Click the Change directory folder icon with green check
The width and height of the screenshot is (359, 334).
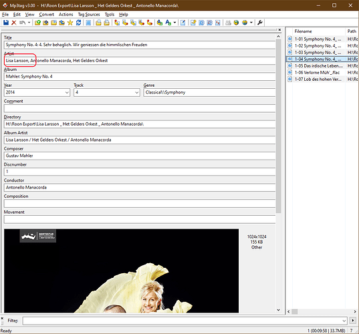[37, 23]
